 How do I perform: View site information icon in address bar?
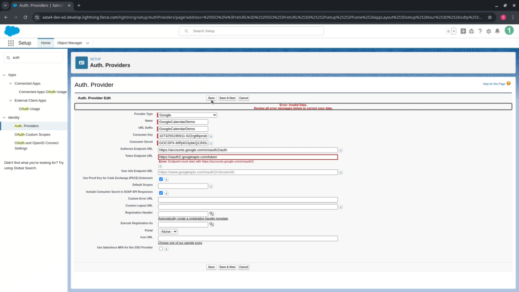(x=36, y=17)
